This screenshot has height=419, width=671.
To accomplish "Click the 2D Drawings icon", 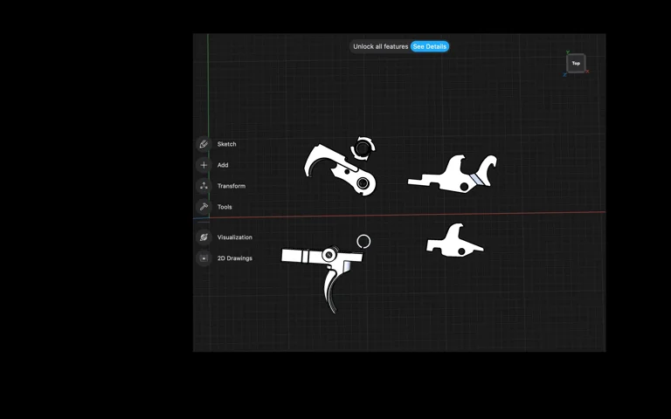I will 204,258.
